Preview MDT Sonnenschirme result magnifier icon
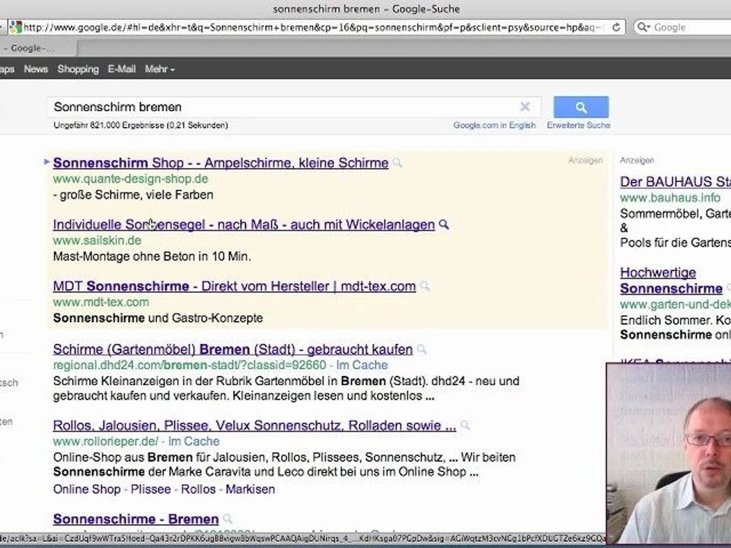Image resolution: width=731 pixels, height=548 pixels. click(424, 286)
